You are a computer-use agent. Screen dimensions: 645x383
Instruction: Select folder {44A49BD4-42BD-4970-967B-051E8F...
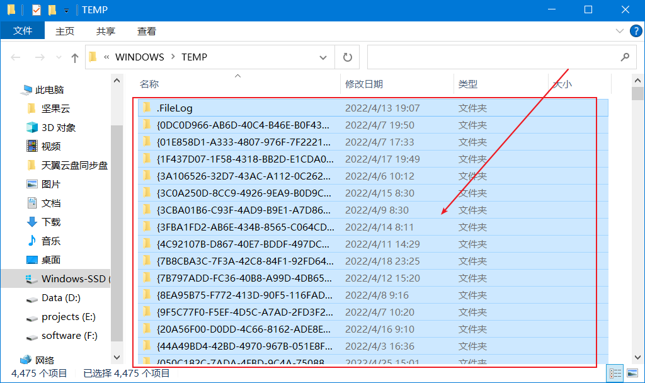pyautogui.click(x=245, y=346)
